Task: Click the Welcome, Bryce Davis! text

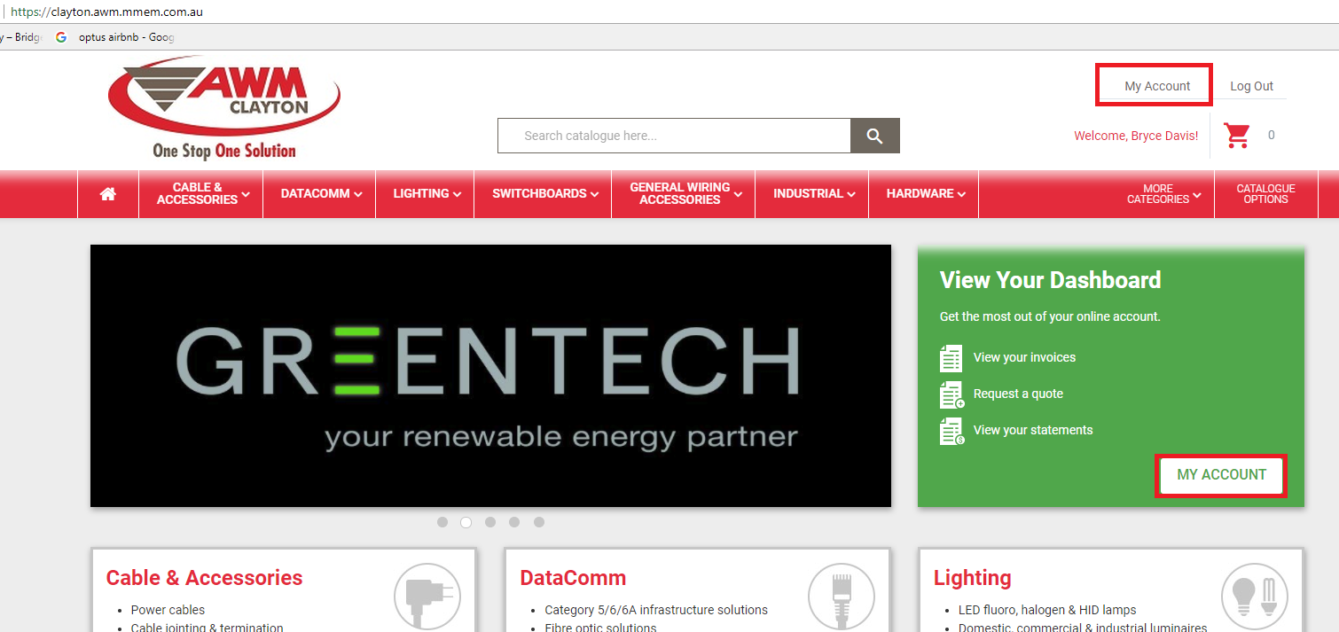Action: pos(1136,136)
